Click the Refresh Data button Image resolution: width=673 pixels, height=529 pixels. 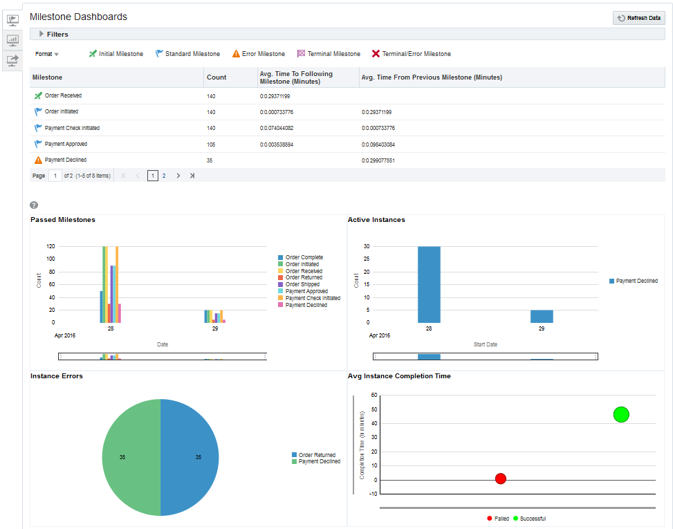(638, 18)
